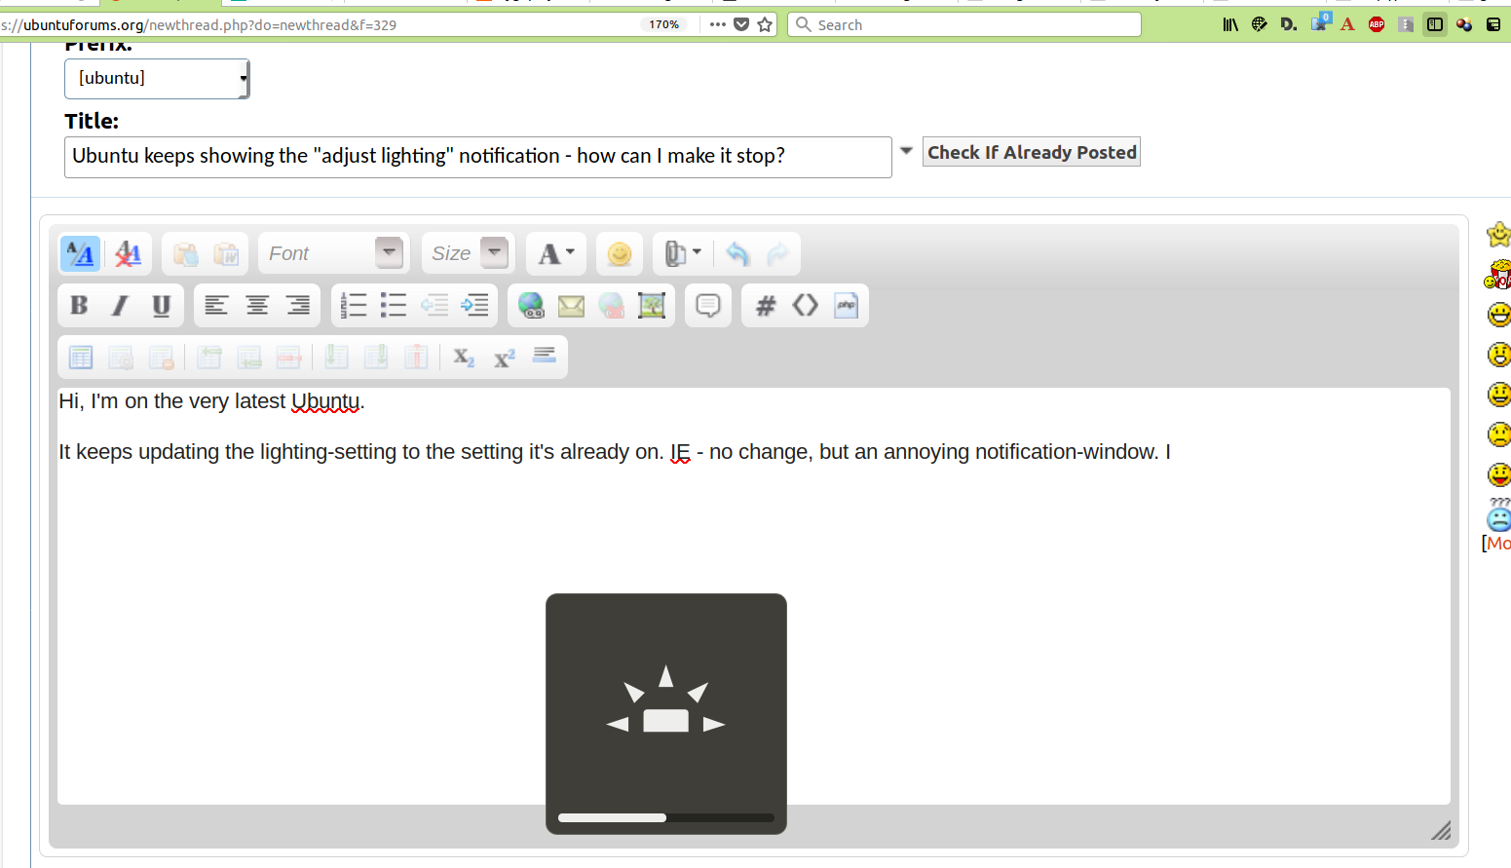The height and width of the screenshot is (868, 1511).
Task: Wrap selection in HTML tags (<> icon)
Action: coord(806,306)
